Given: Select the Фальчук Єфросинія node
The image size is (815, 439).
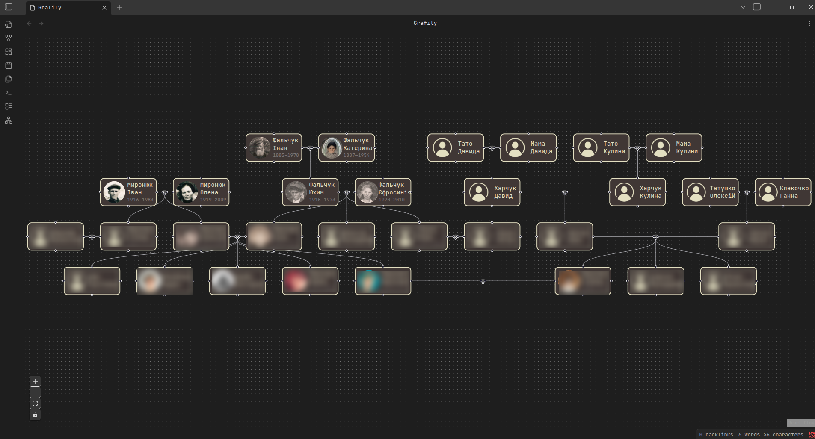Looking at the screenshot, I should (x=383, y=192).
